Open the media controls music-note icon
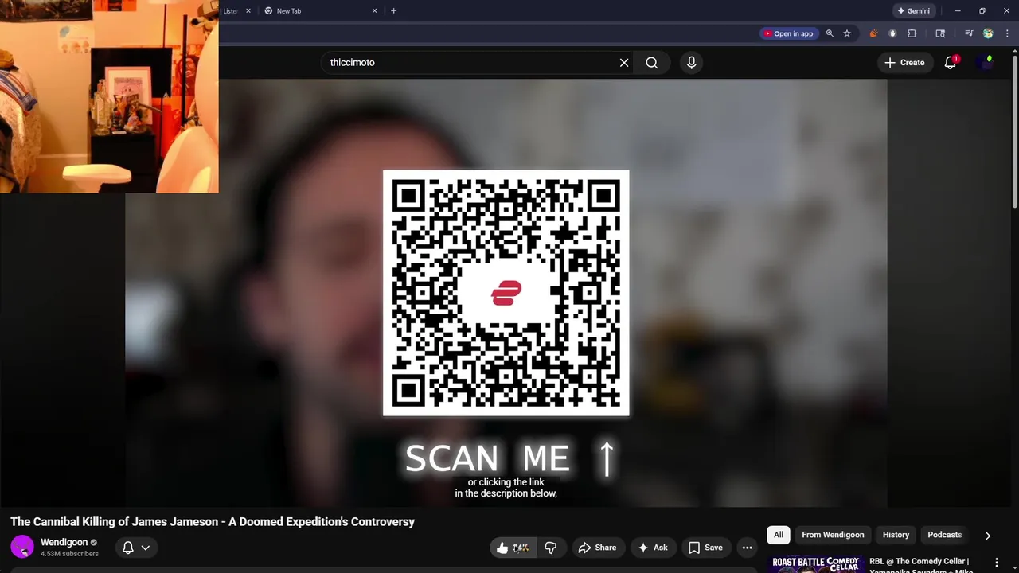This screenshot has width=1019, height=573. pos(969,33)
